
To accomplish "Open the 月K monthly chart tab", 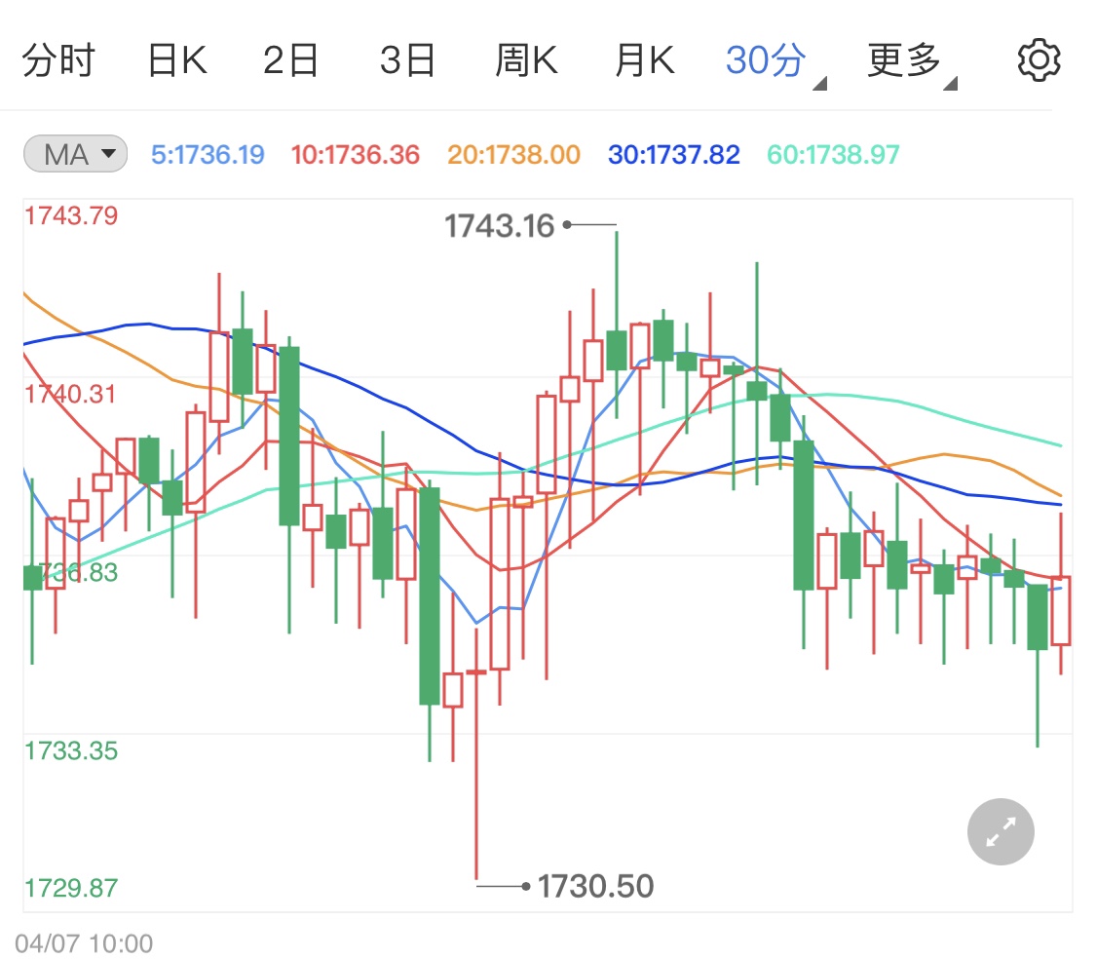I will click(x=645, y=60).
